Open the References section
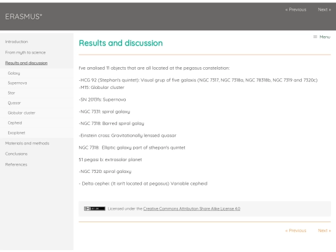The image size is (336, 252). 16,164
